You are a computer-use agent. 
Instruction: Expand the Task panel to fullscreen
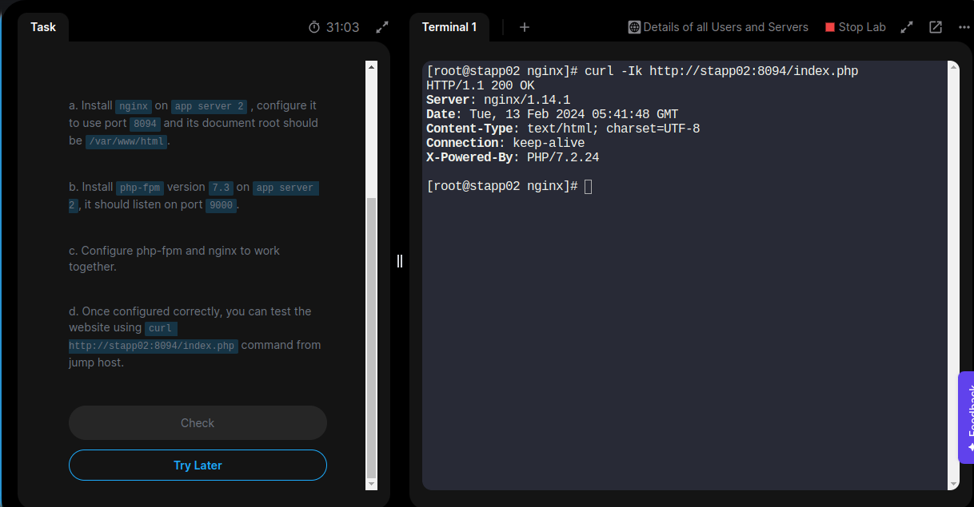(382, 27)
